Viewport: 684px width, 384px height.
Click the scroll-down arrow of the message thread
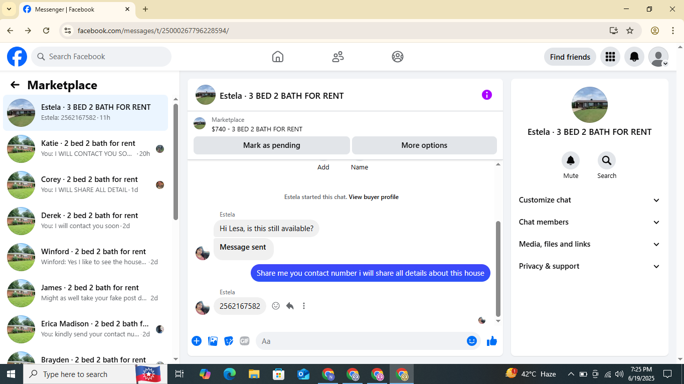click(498, 321)
